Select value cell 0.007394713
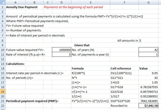The height and width of the screenshot is (110, 161). [x=148, y=92]
